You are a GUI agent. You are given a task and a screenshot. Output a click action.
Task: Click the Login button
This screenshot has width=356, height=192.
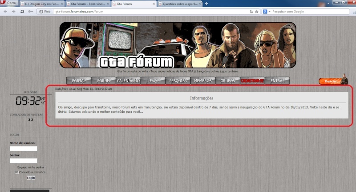click(x=31, y=178)
